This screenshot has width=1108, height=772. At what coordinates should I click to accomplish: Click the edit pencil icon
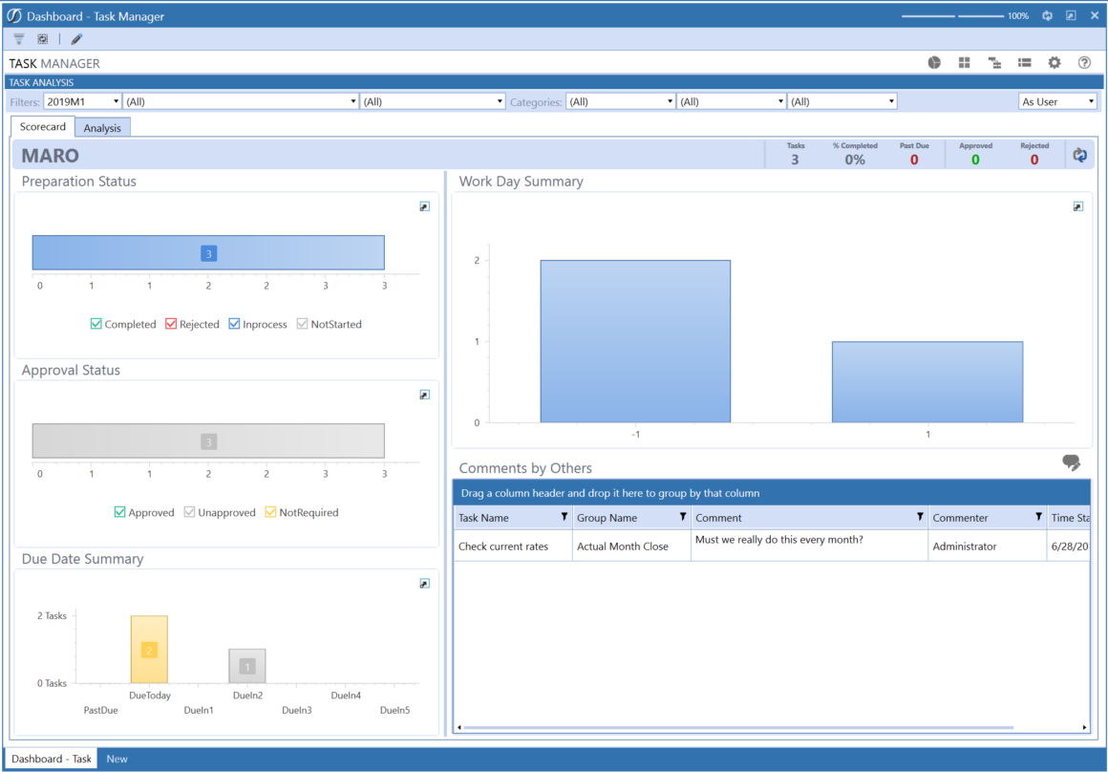75,38
